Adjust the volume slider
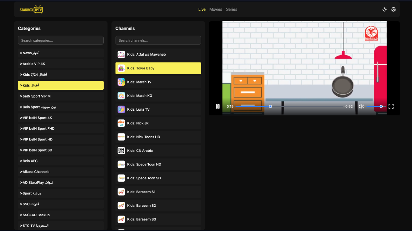Image resolution: width=412 pixels, height=231 pixels. tap(376, 107)
